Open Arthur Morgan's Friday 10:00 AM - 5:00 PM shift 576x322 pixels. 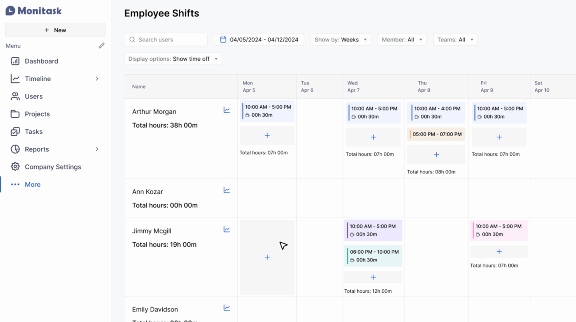(499, 112)
